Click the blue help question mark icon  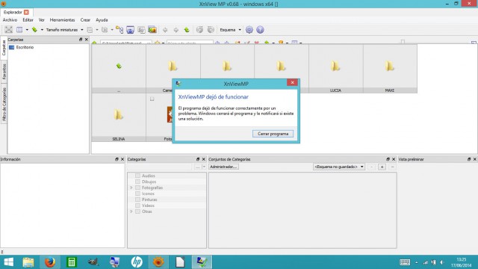point(260,30)
